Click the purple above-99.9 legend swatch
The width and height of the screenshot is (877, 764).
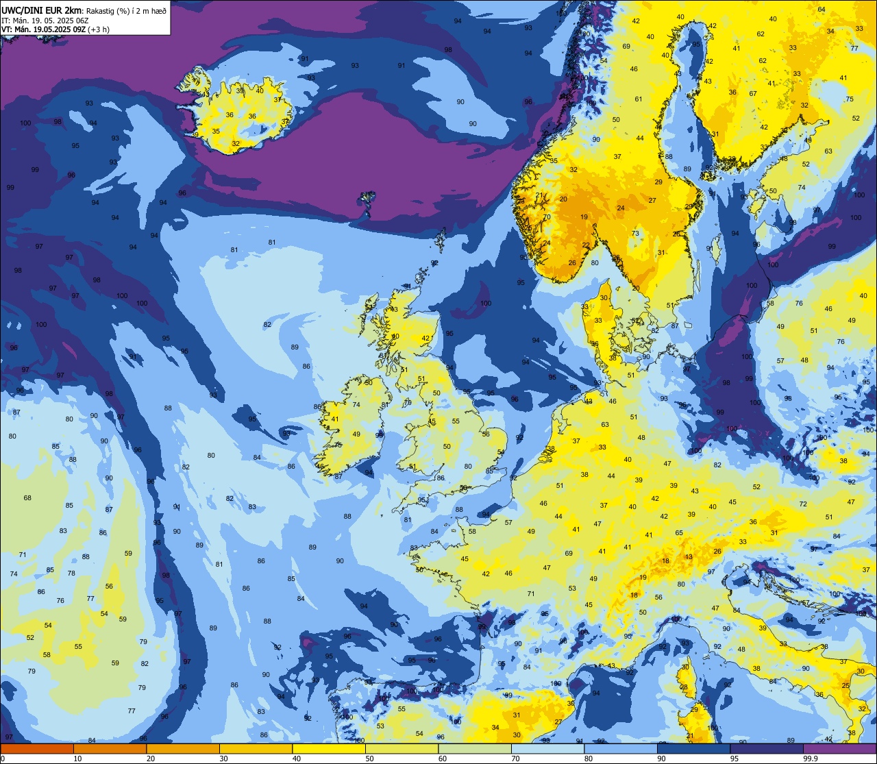tap(839, 748)
